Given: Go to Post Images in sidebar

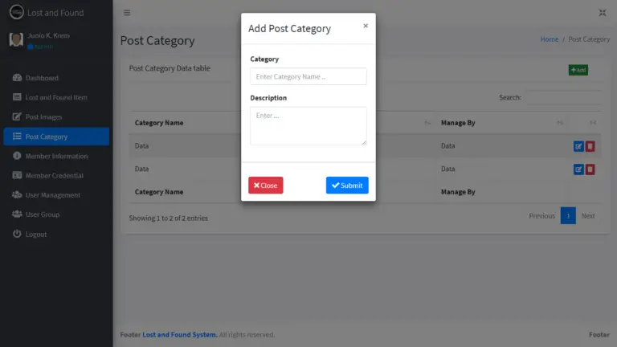Looking at the screenshot, I should (x=56, y=116).
